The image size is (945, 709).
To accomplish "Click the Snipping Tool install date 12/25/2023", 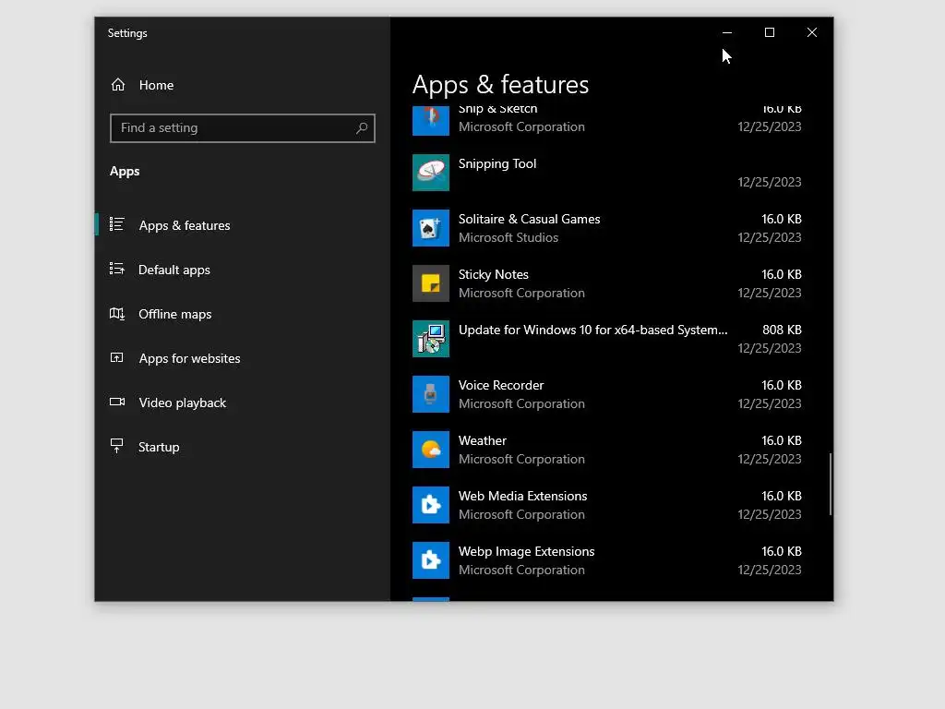I will (770, 182).
